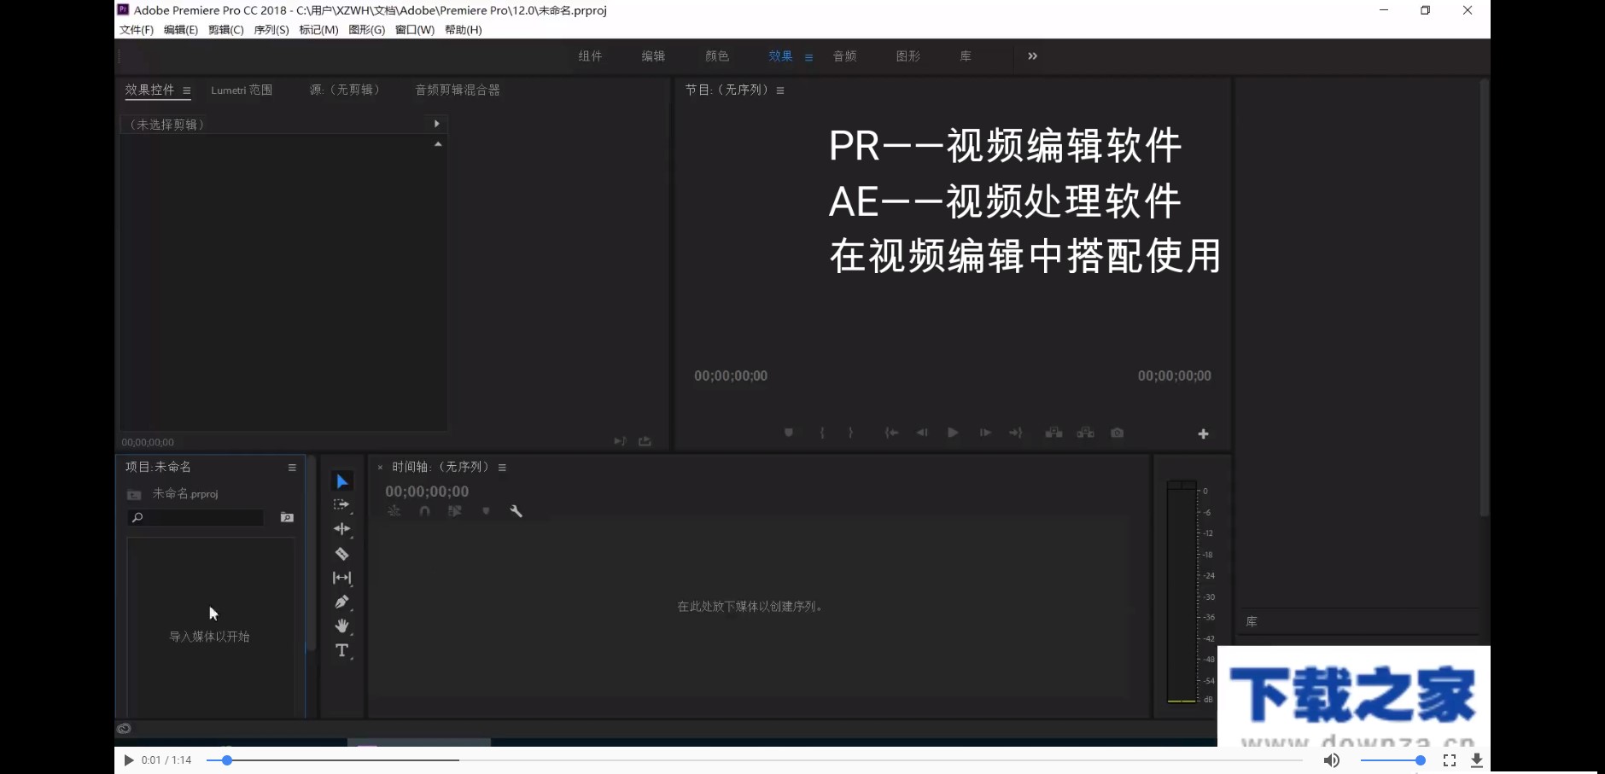
Task: Select the Ripple Edit tool
Action: [342, 529]
